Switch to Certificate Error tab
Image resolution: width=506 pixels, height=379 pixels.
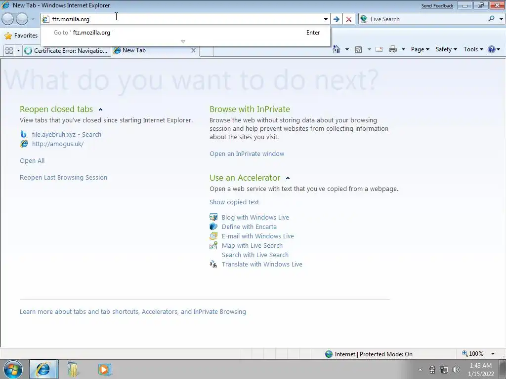(x=67, y=51)
